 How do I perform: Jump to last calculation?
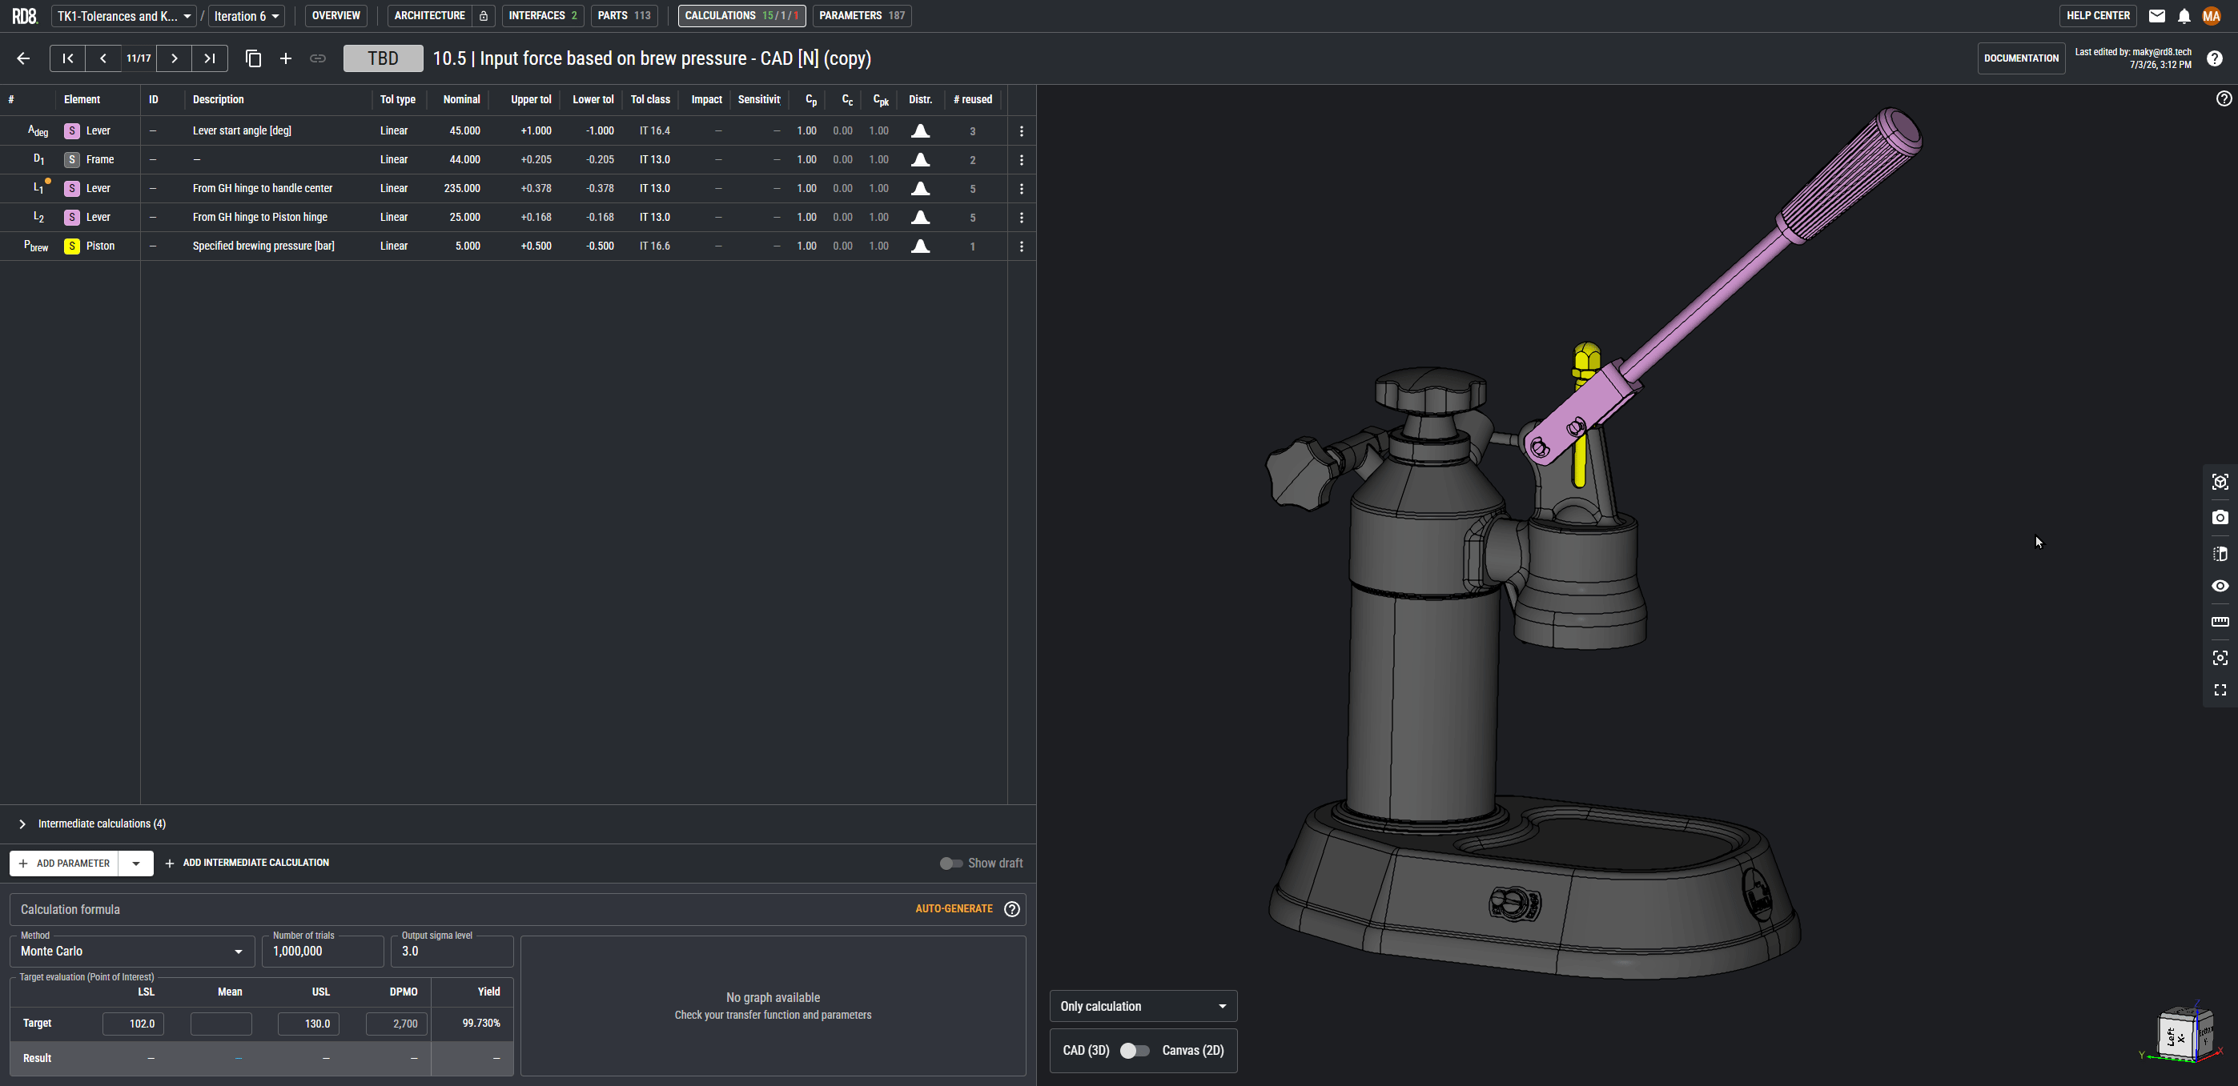209,58
